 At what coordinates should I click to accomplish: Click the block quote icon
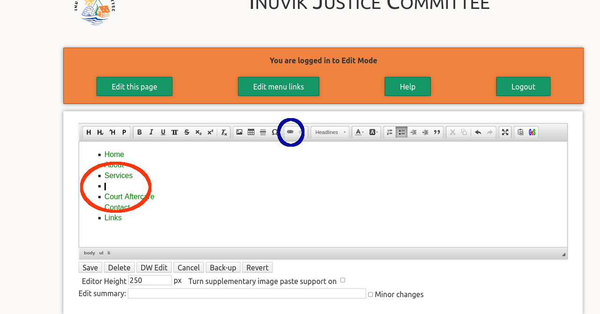coord(437,132)
